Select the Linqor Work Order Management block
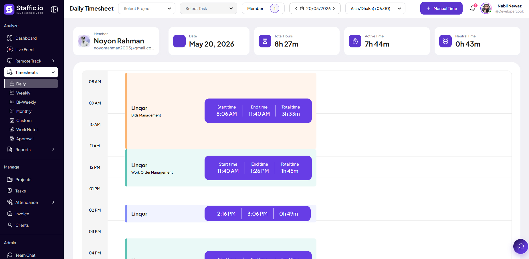Image resolution: width=529 pixels, height=259 pixels. coord(221,168)
